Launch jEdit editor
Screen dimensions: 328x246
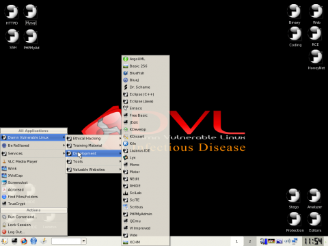(x=146, y=122)
